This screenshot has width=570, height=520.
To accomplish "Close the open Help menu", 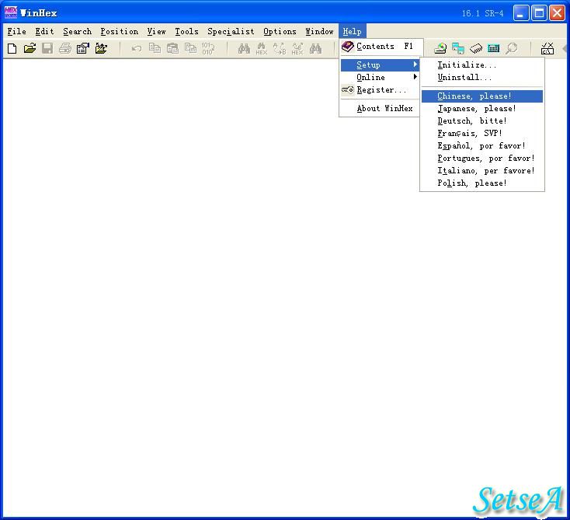I will point(353,32).
